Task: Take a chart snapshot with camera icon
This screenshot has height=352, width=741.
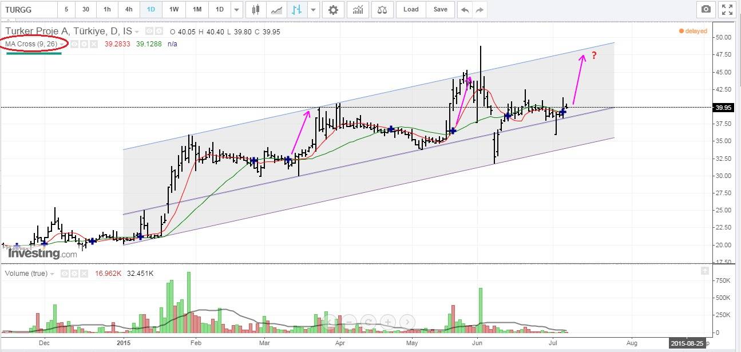Action: (706, 10)
